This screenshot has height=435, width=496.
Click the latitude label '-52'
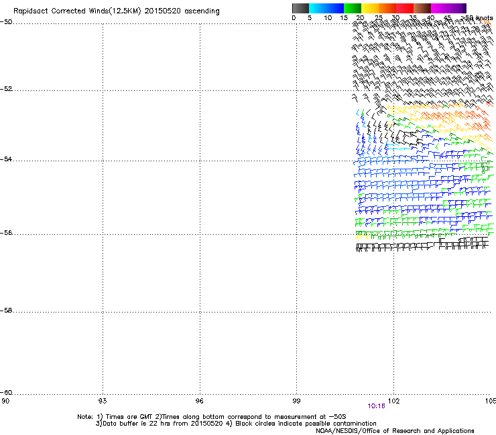pyautogui.click(x=6, y=89)
